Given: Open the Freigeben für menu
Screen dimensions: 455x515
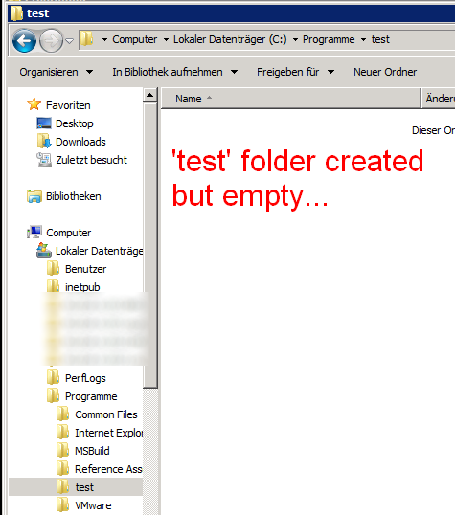Looking at the screenshot, I should click(296, 72).
